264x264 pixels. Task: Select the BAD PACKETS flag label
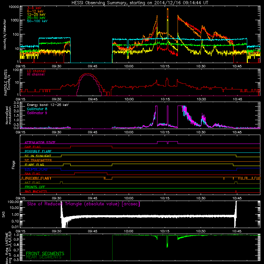36,191
